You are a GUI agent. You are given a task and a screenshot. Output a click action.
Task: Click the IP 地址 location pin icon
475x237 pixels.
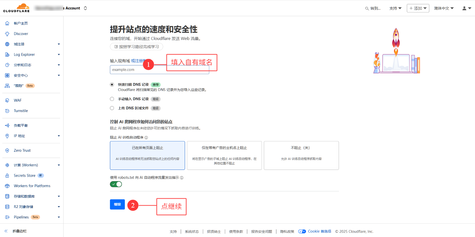point(7,136)
